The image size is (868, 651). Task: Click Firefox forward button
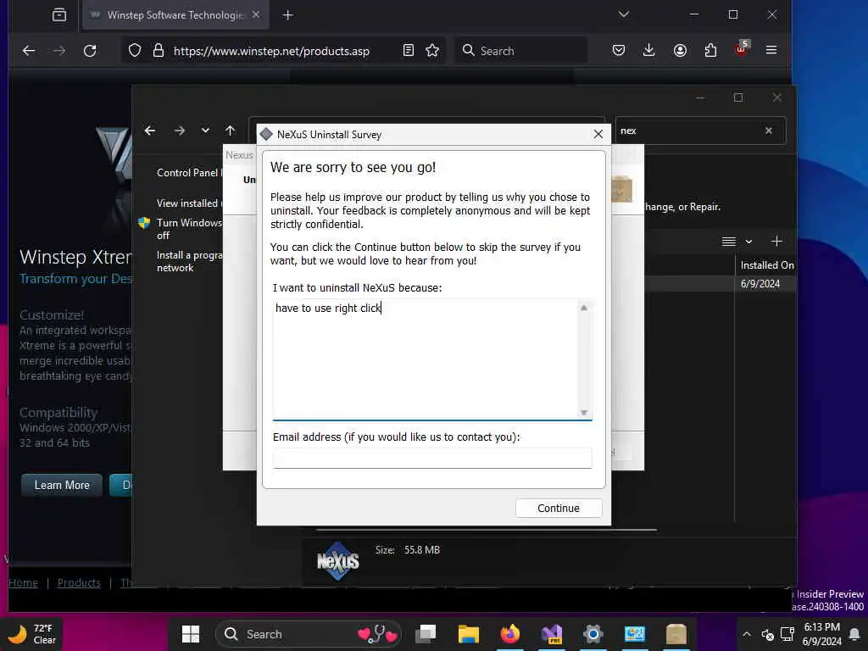(59, 51)
